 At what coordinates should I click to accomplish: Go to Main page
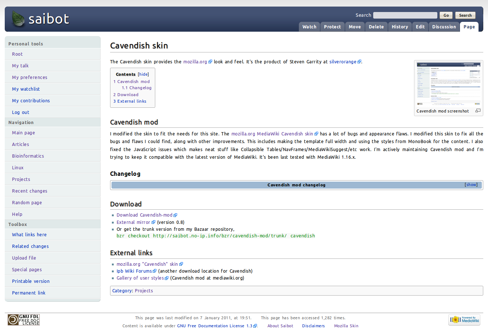pos(23,133)
